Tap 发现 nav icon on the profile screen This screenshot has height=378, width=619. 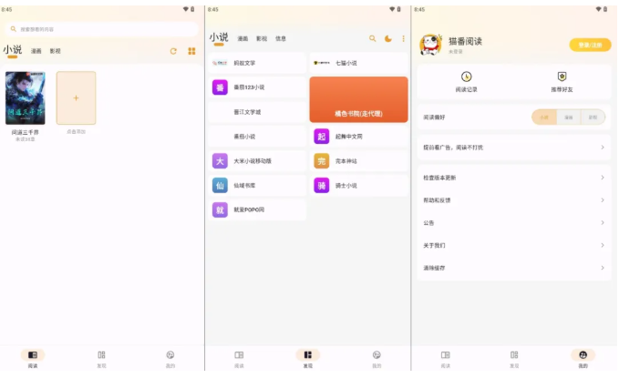(x=514, y=355)
